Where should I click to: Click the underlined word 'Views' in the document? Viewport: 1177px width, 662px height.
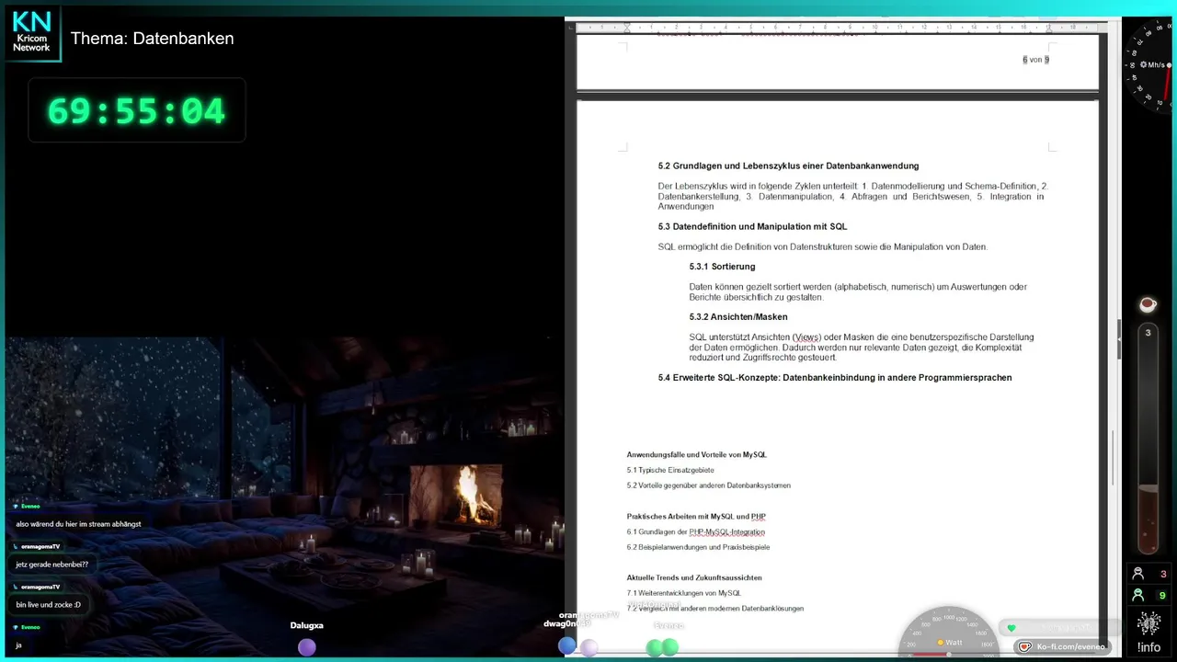click(806, 337)
